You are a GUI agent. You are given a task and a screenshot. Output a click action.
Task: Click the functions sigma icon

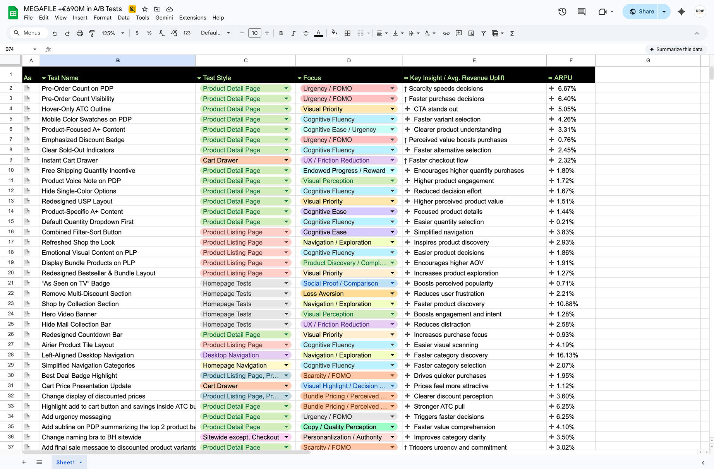(512, 33)
